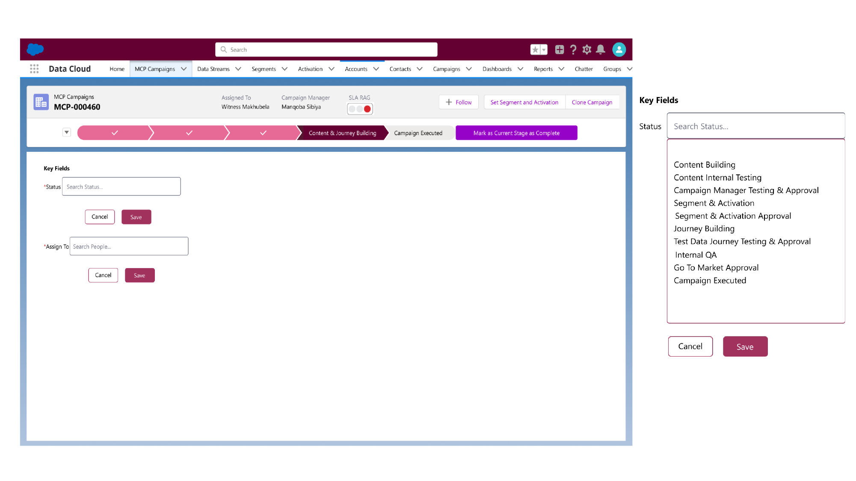The image size is (856, 481).
Task: Click the Follow button
Action: coord(459,102)
